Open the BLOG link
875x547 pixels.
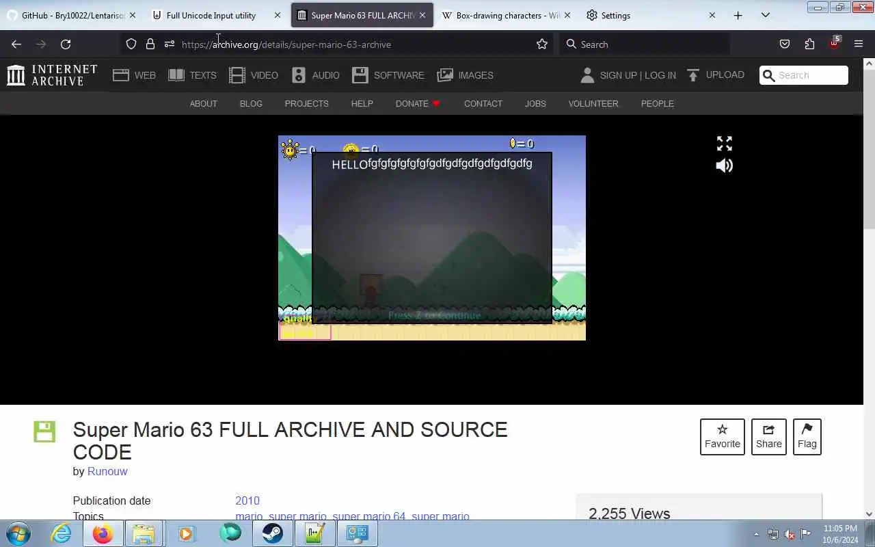pyautogui.click(x=251, y=103)
